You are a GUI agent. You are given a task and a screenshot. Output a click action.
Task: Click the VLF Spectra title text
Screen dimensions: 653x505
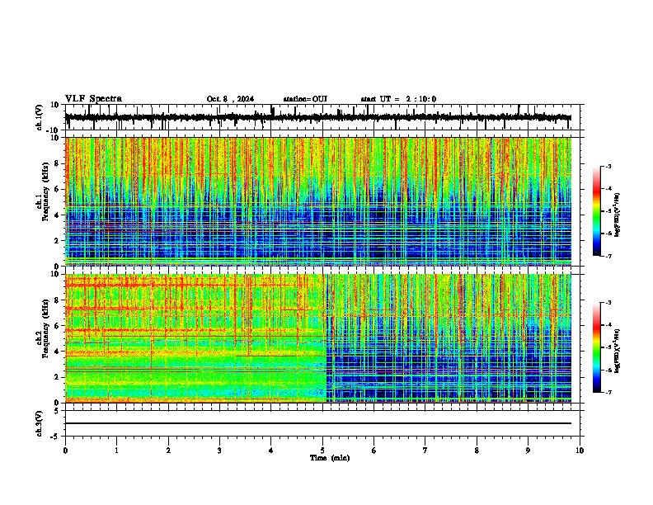coord(93,99)
